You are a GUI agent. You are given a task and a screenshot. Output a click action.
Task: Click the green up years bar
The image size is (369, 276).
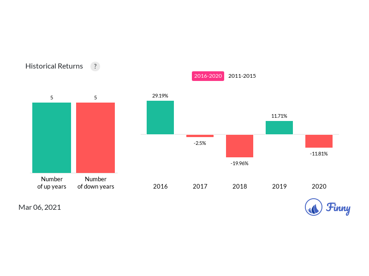click(x=52, y=138)
